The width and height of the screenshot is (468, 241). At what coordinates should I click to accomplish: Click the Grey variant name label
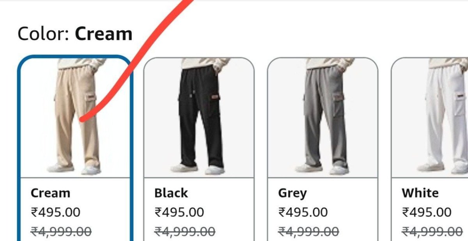(x=292, y=193)
